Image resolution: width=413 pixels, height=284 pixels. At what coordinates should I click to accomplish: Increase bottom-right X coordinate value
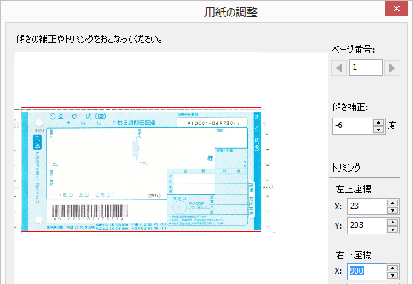pyautogui.click(x=393, y=268)
